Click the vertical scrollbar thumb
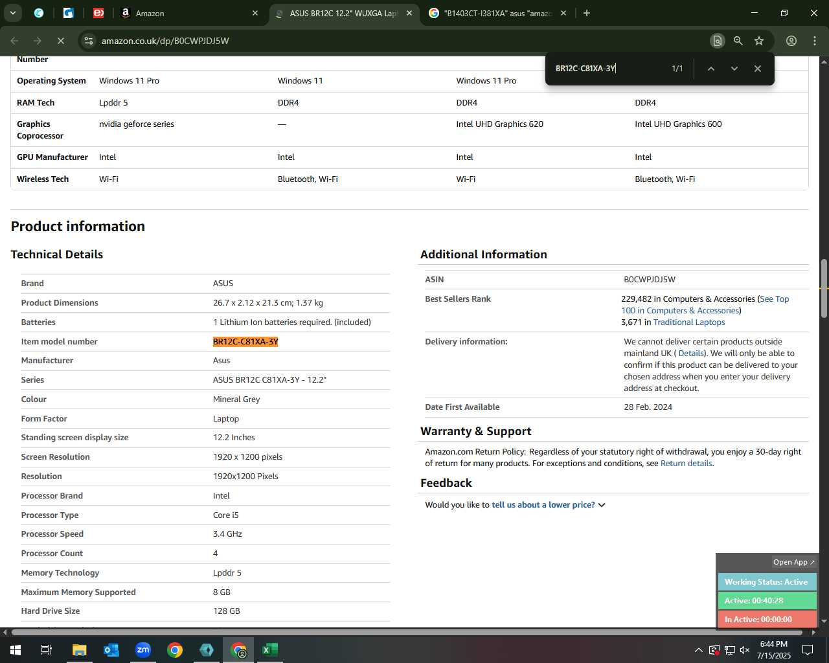The image size is (829, 663). (824, 289)
